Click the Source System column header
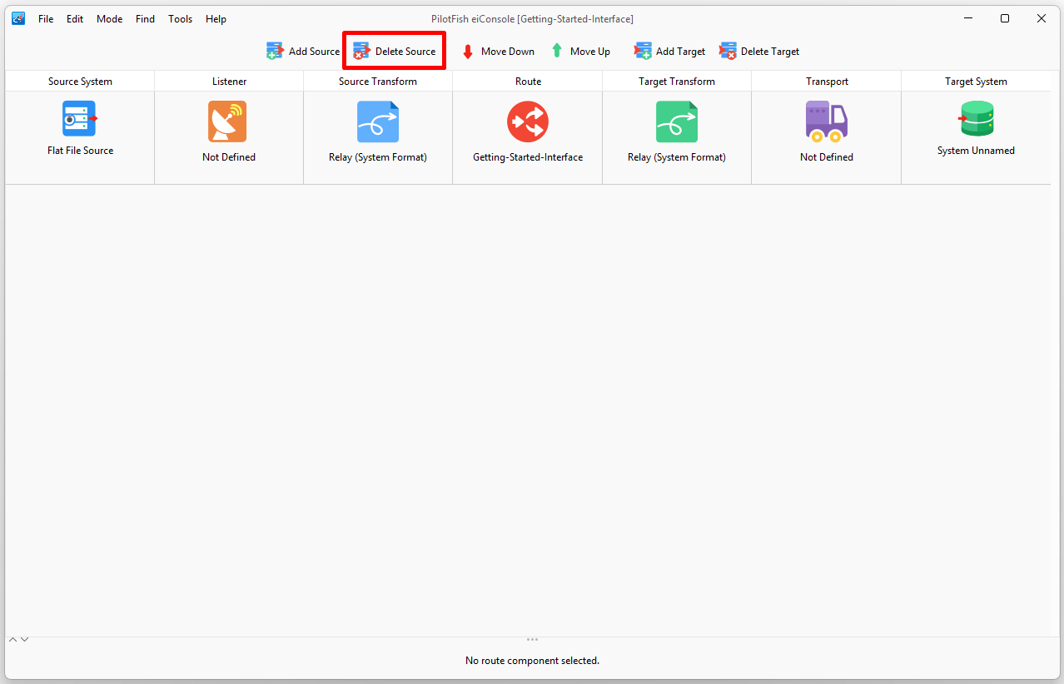This screenshot has height=684, width=1064. click(80, 82)
